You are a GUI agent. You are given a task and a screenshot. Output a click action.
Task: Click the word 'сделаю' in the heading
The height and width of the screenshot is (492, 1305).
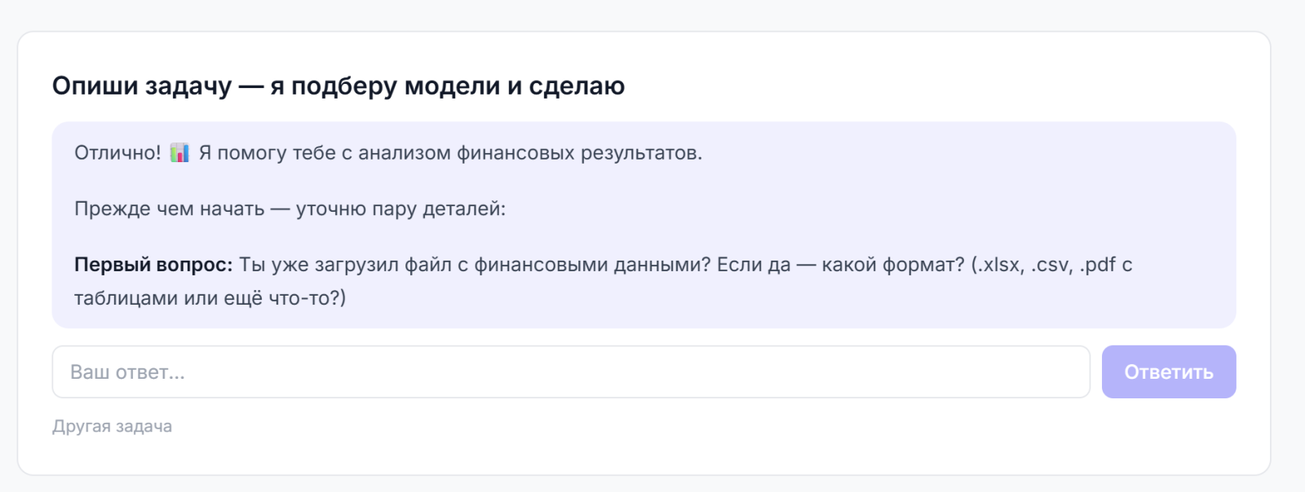click(577, 86)
